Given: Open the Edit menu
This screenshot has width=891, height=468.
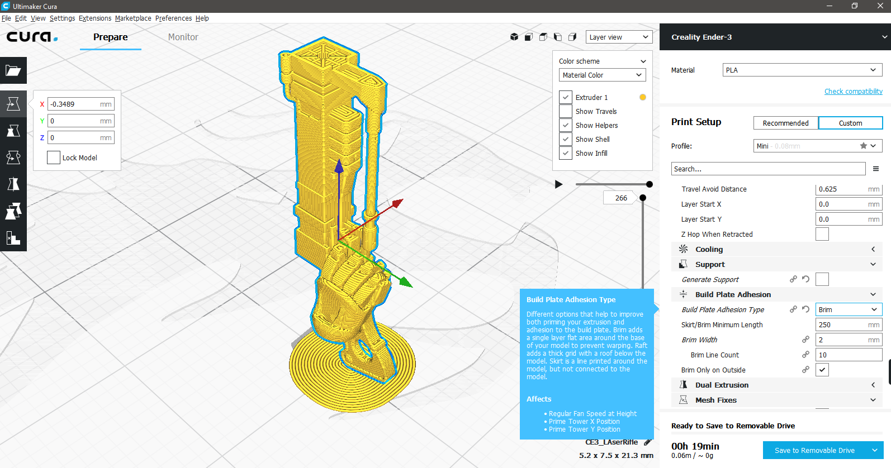Looking at the screenshot, I should coord(21,18).
